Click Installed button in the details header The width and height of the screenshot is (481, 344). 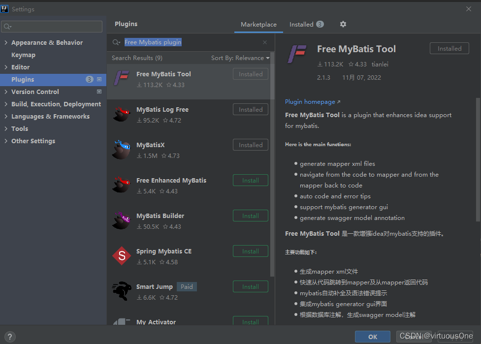[x=449, y=48]
